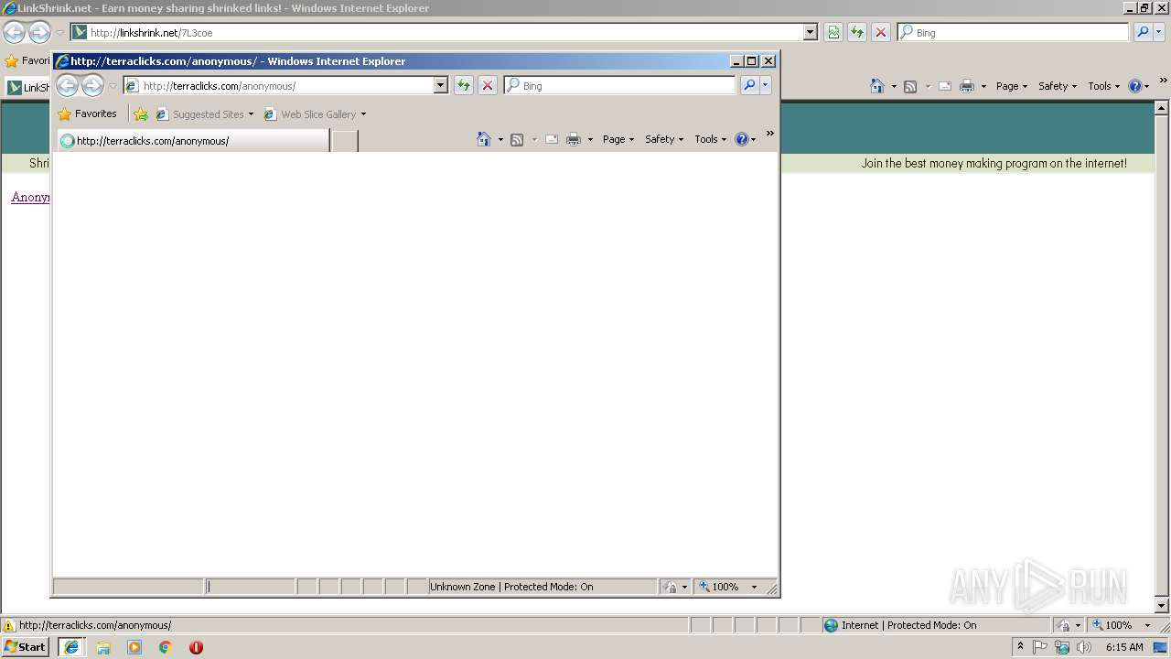Click the Help icon in main window

(1134, 86)
